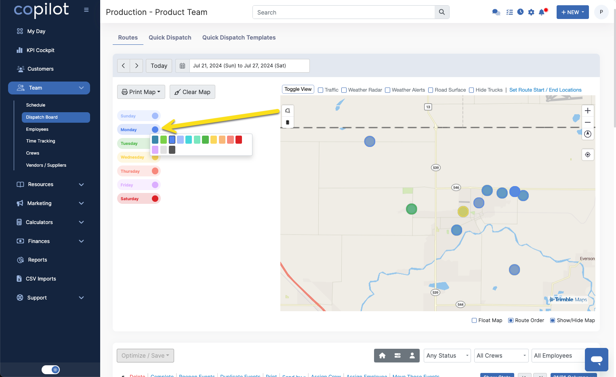Click the Toggle View button

pyautogui.click(x=298, y=89)
